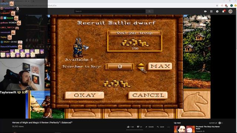Click the YouTube search magnifier button
The image size is (237, 133).
(150, 11)
